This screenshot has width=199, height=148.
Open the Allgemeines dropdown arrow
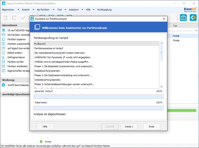[18, 10]
